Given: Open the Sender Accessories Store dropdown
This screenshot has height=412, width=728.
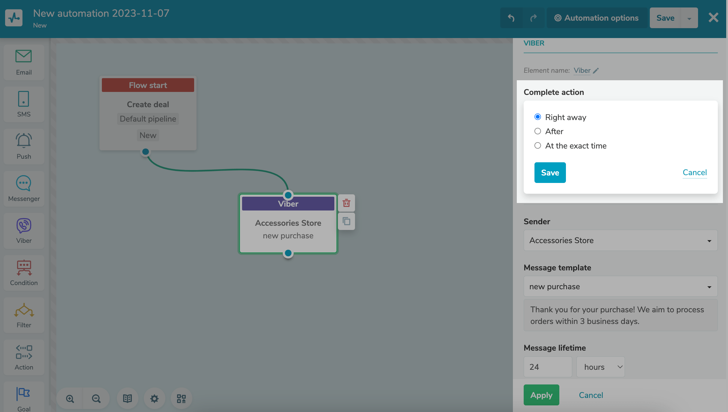Looking at the screenshot, I should (x=620, y=240).
